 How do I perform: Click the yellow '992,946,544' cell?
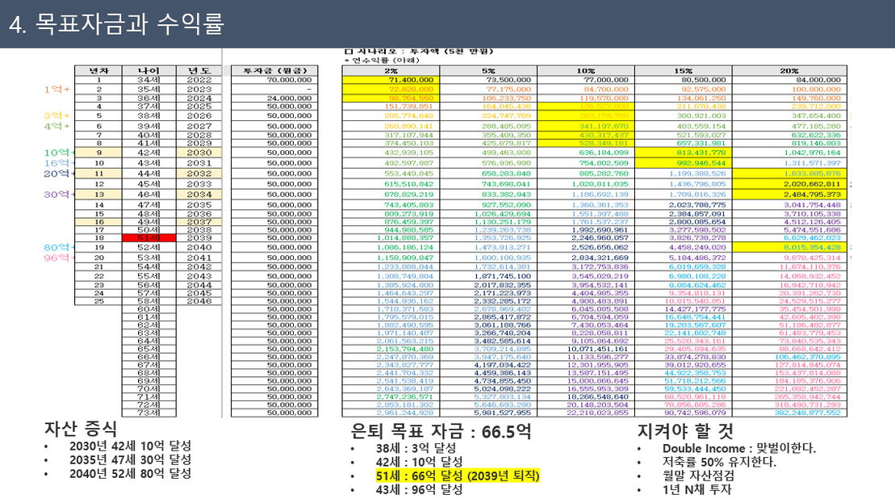pos(684,163)
